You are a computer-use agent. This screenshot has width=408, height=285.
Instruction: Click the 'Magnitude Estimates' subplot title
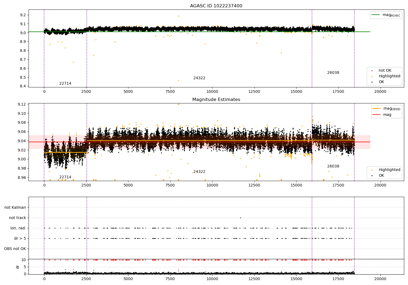[216, 100]
